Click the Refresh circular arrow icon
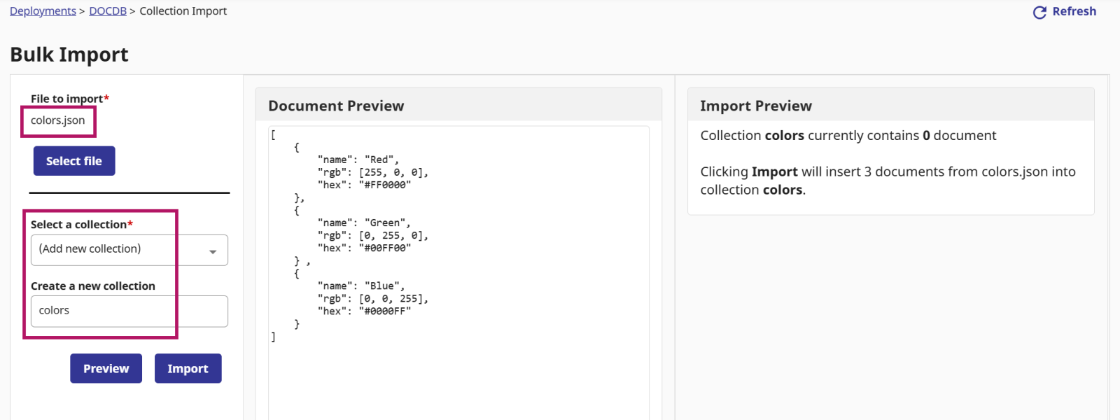 [1039, 13]
